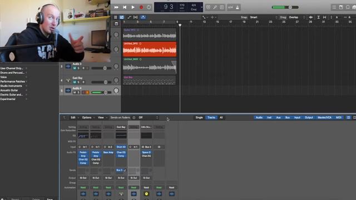Hit the red Record button

click(141, 7)
